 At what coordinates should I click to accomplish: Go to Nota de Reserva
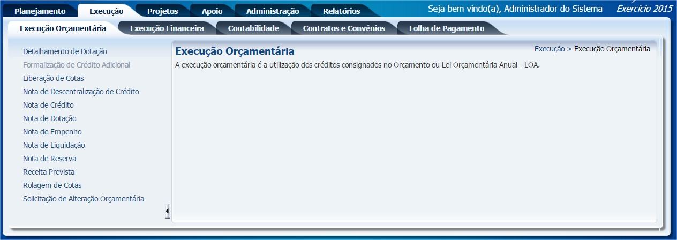49,159
